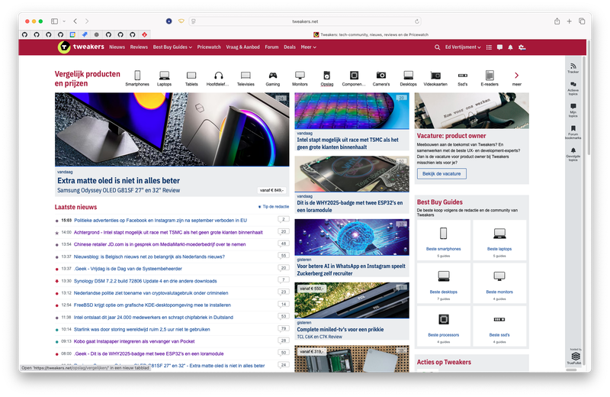Screen dimensions: 610x397
Task: Open the Vacature: product owner heading
Action: tap(451, 136)
